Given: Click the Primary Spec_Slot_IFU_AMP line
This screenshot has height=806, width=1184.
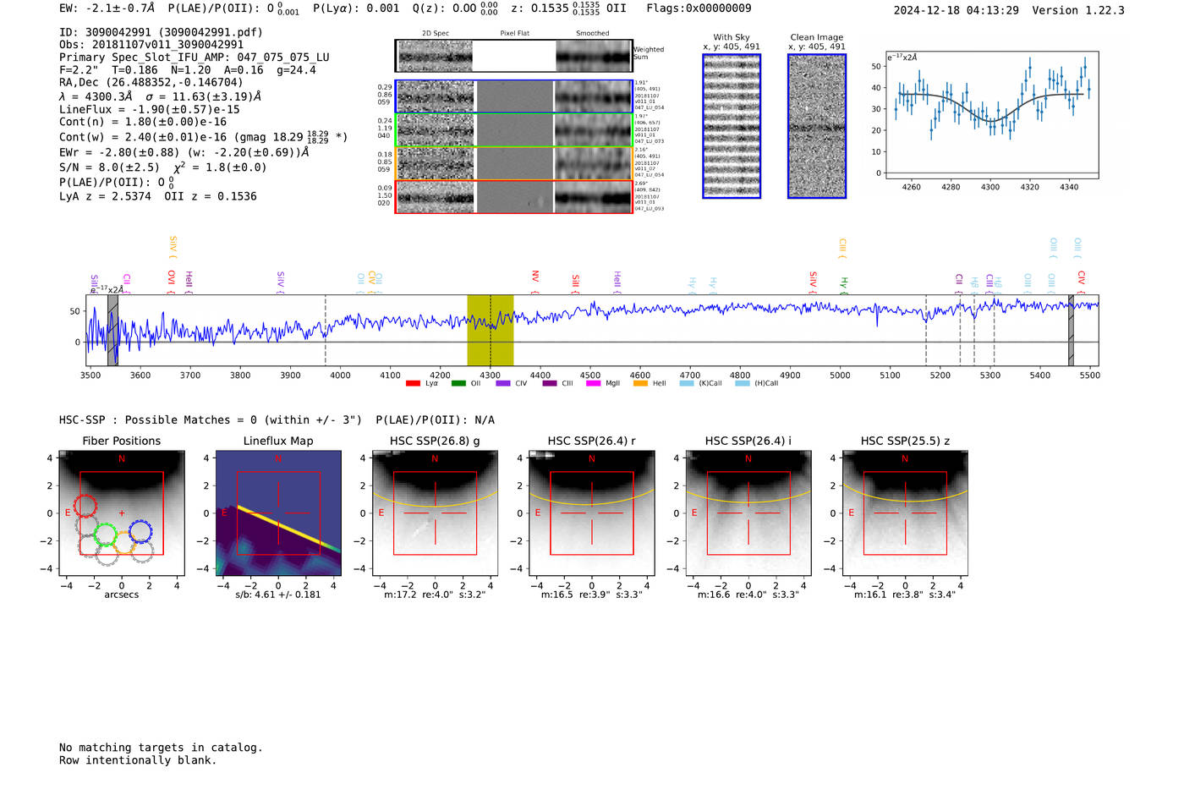Looking at the screenshot, I should tap(195, 58).
